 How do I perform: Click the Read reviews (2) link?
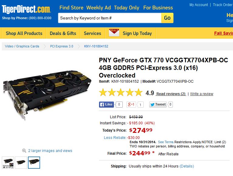pos(171,94)
